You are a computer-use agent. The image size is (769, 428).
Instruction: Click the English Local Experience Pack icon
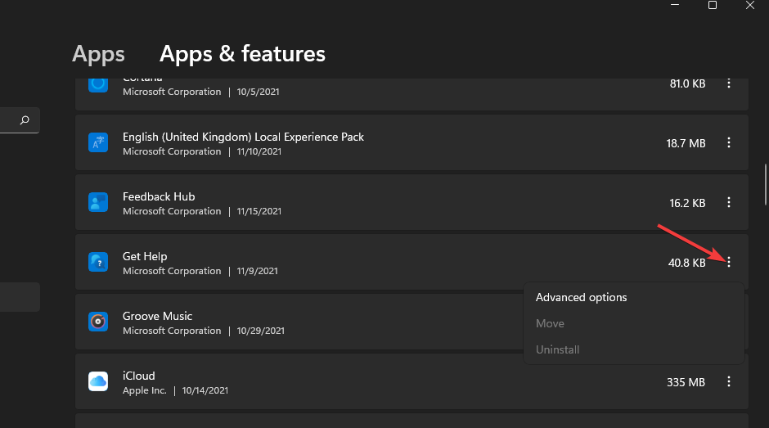(x=98, y=143)
